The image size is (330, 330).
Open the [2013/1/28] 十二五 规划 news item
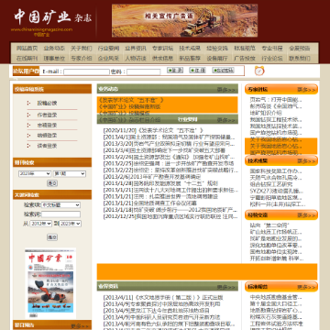160,183
